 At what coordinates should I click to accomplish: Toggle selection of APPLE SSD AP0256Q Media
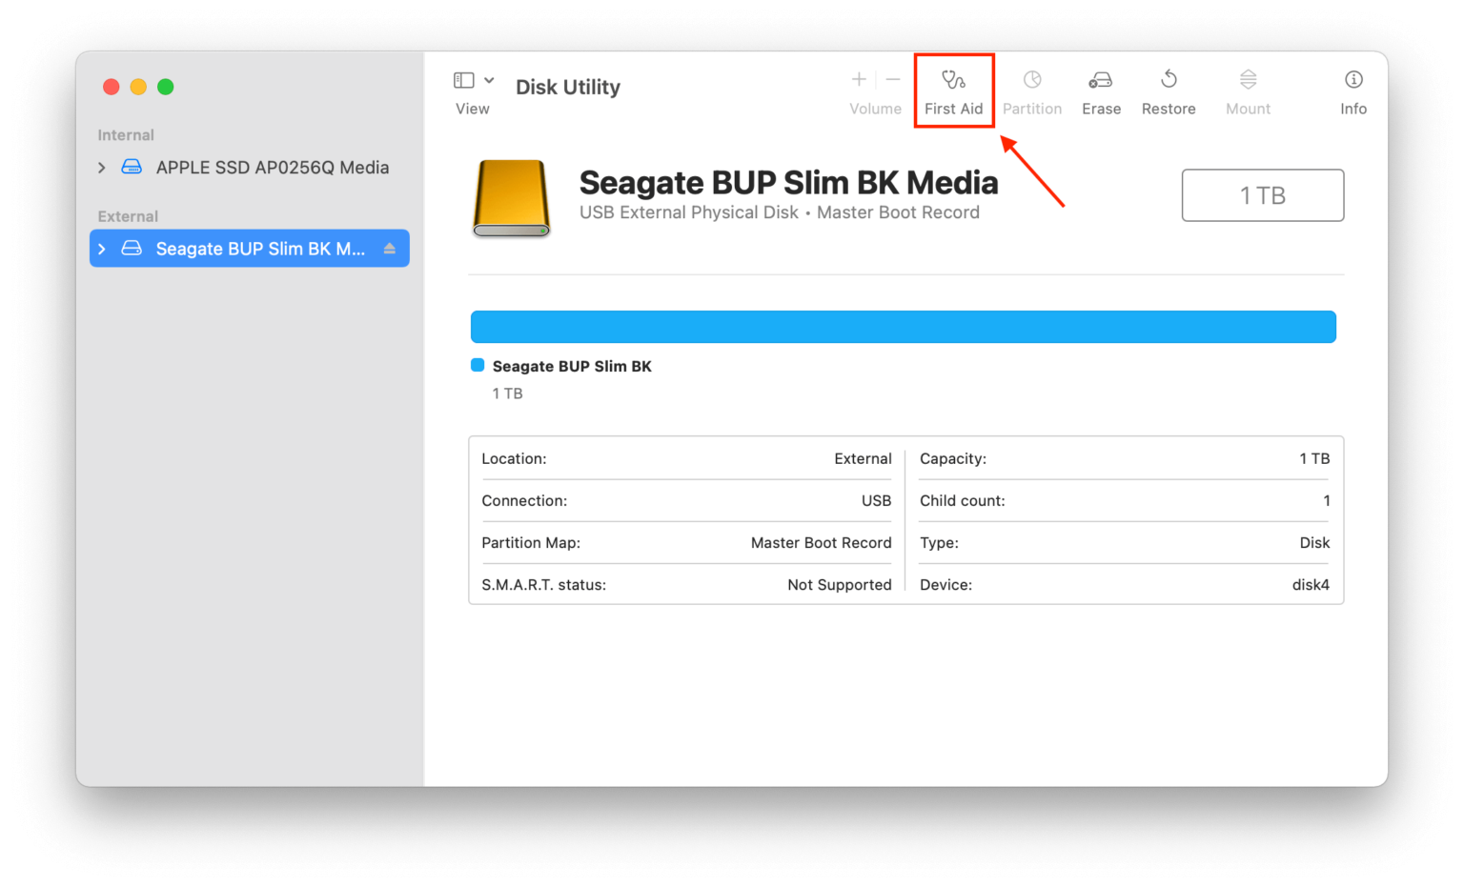273,167
